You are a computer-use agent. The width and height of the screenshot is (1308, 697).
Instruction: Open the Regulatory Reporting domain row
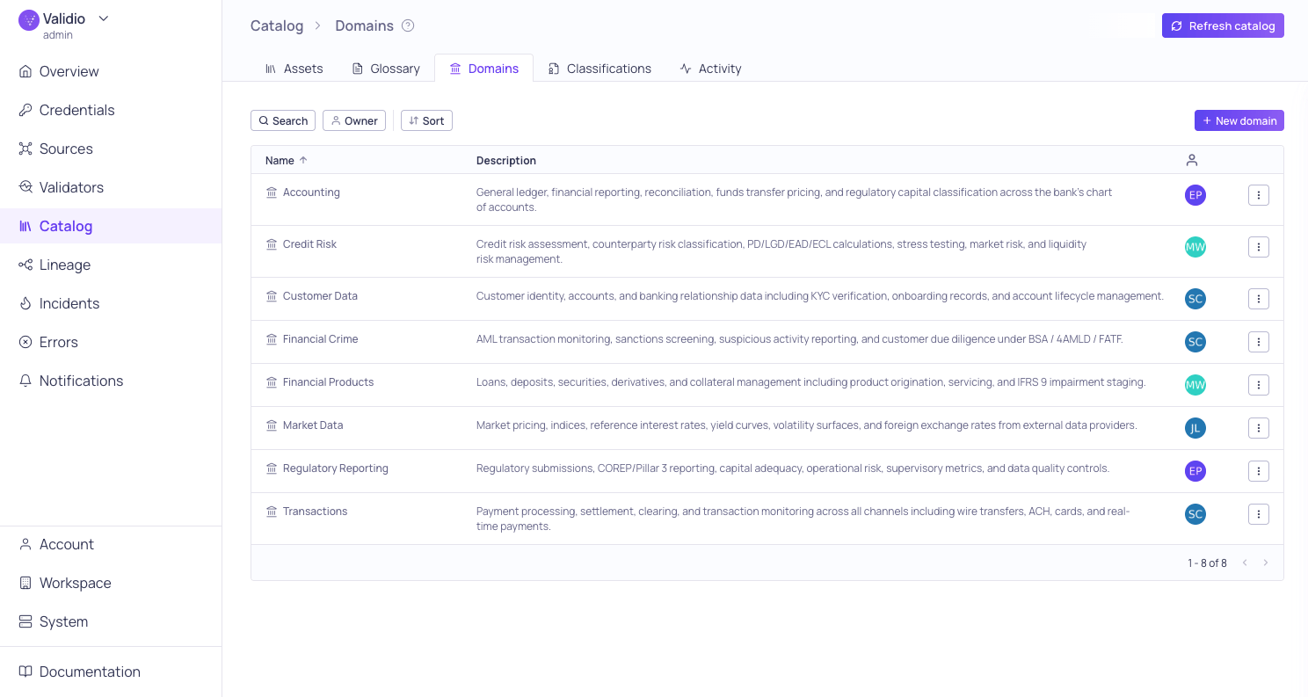point(767,471)
